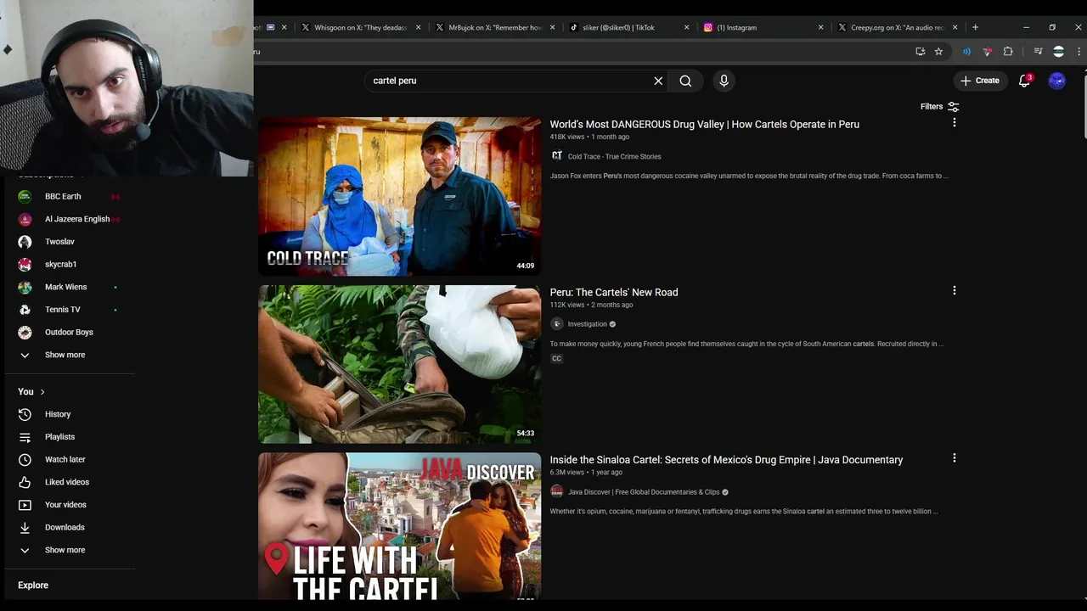Click the blue sound-wave extension icon
Viewport: 1087px width, 611px height.
(966, 52)
